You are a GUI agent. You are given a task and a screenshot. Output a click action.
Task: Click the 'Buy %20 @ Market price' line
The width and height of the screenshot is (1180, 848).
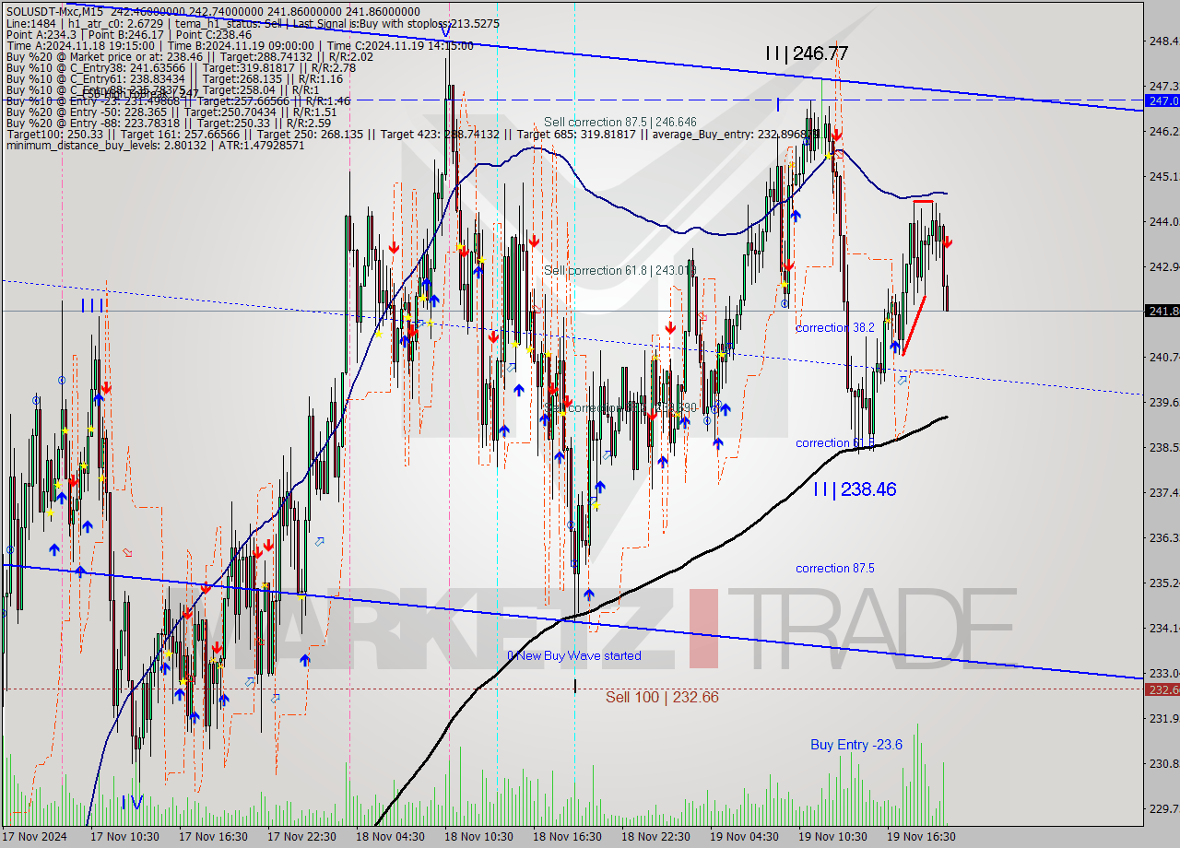(x=189, y=56)
